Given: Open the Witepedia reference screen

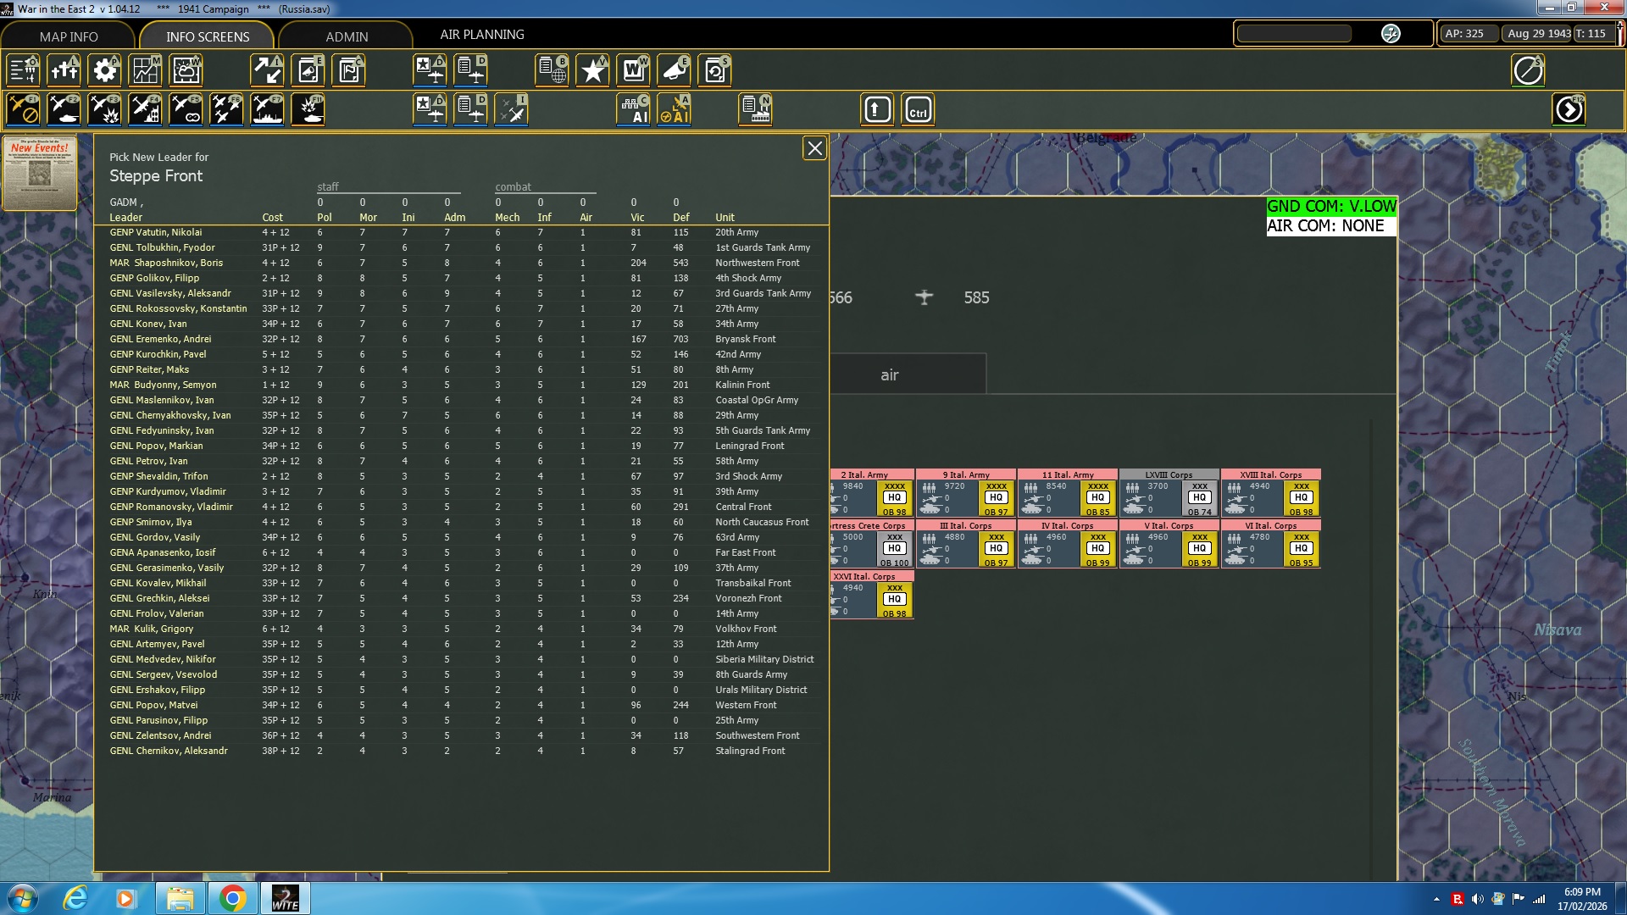Looking at the screenshot, I should point(633,70).
